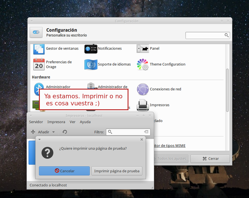Image resolution: width=249 pixels, height=198 pixels.
Task: Open the Servidor menu
Action: (36, 122)
